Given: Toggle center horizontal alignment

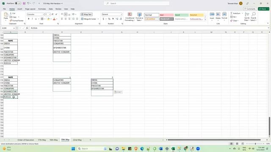Looking at the screenshot, I should tap(66, 19).
